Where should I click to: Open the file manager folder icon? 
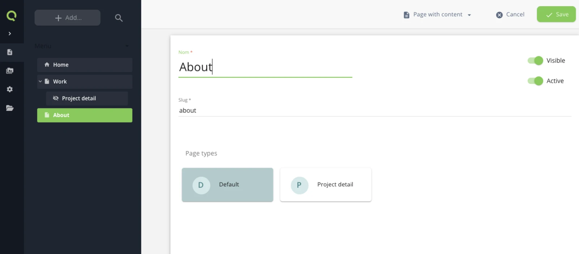10,108
